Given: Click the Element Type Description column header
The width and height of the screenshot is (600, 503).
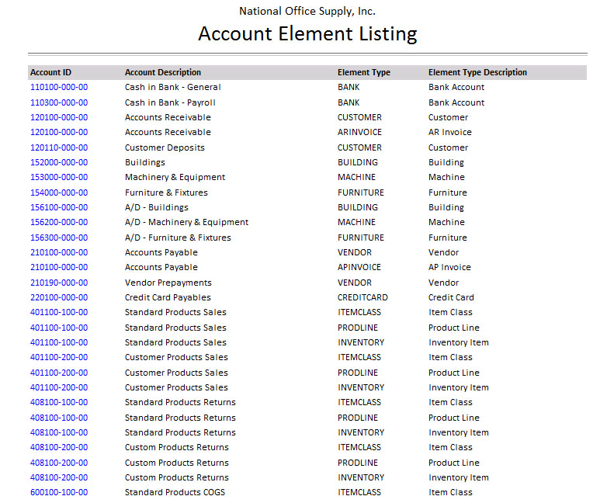Looking at the screenshot, I should tap(477, 72).
